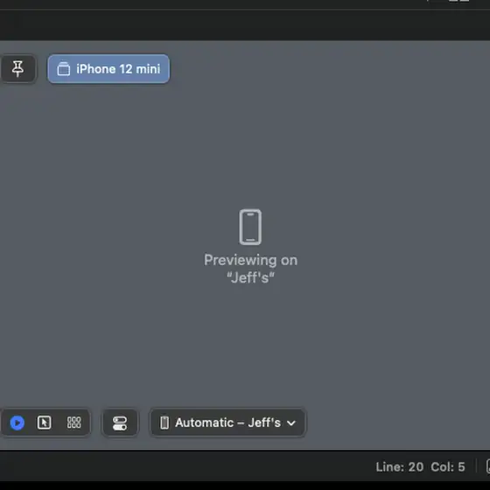Click the phone placeholder icon in the canvas center
This screenshot has width=490, height=490.
(250, 227)
